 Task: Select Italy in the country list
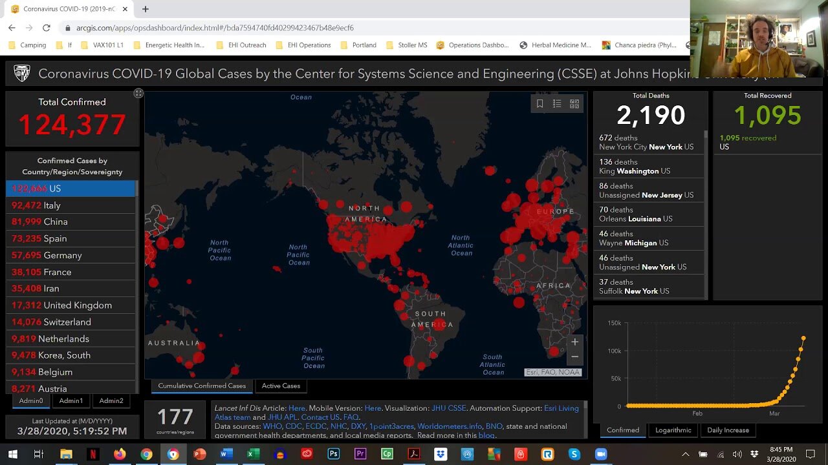71,205
